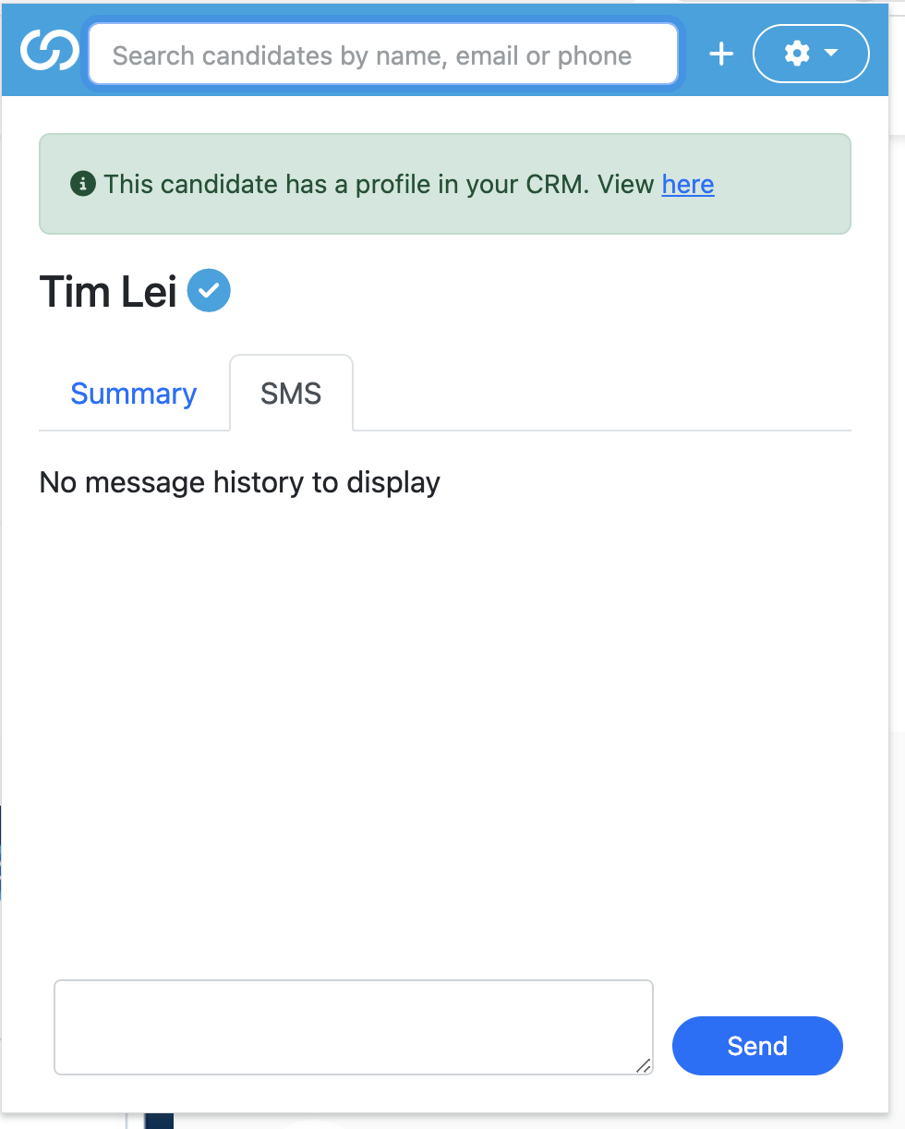This screenshot has width=905, height=1129.
Task: Click the gear settings icon
Action: (796, 54)
